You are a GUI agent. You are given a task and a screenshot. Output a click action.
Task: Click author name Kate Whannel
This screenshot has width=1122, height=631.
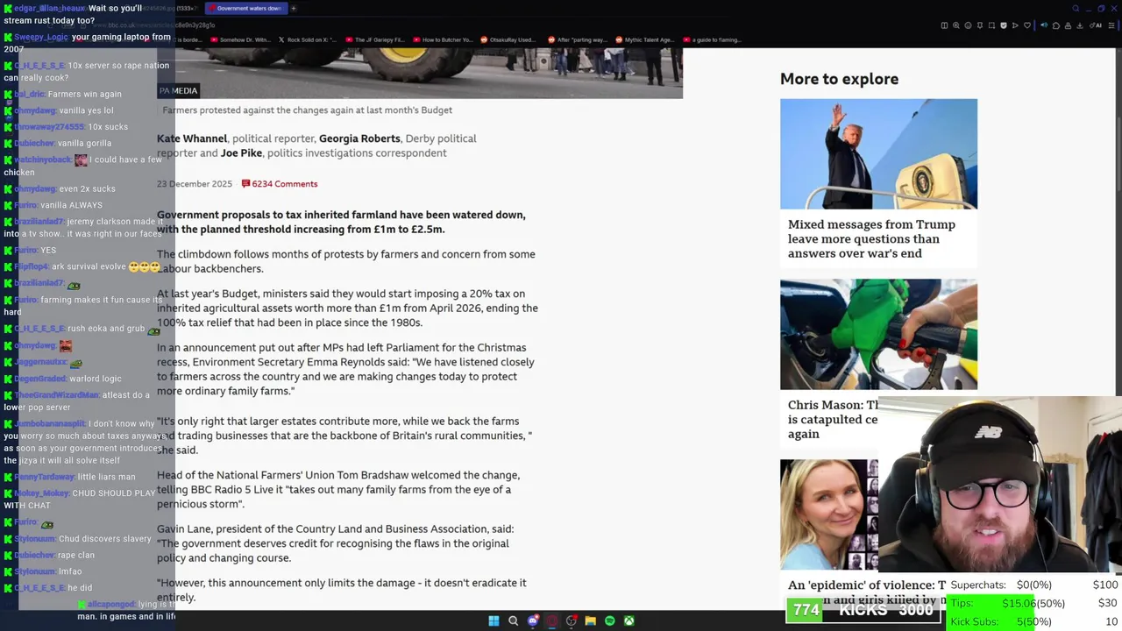click(x=192, y=138)
